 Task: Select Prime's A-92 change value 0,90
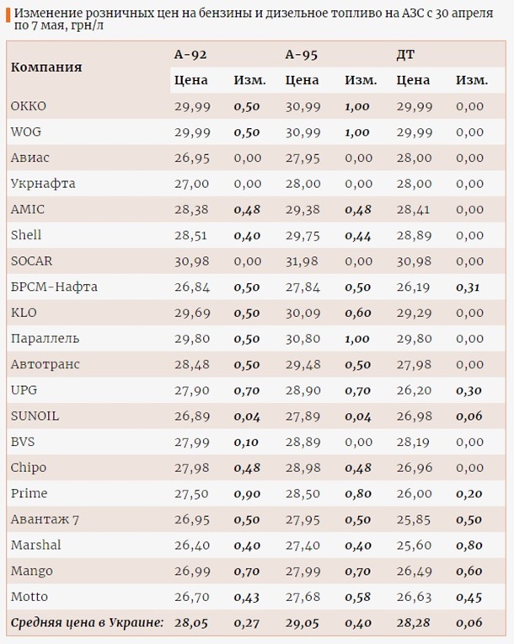point(248,494)
